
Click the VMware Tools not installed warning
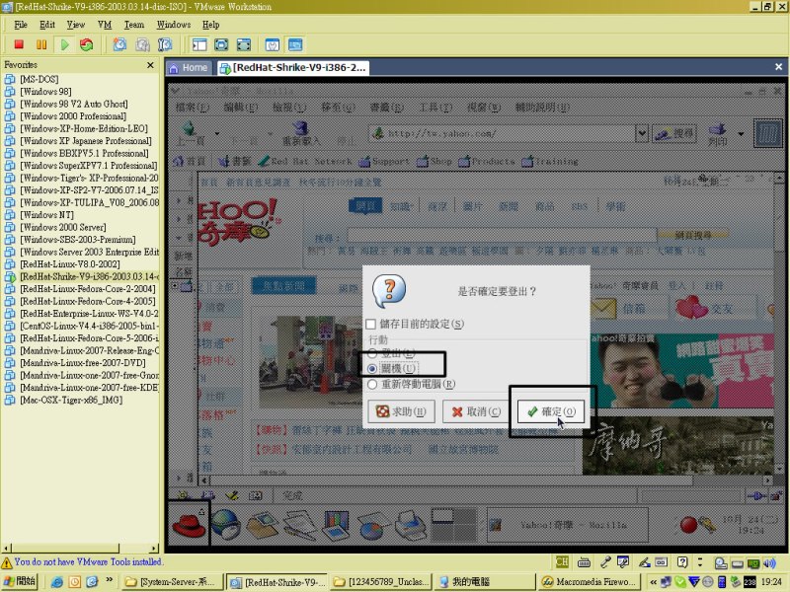click(83, 561)
